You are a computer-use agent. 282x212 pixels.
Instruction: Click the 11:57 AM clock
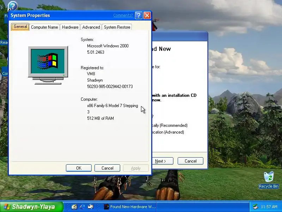tap(269, 207)
